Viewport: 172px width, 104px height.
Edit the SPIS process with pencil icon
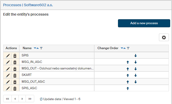8,56
